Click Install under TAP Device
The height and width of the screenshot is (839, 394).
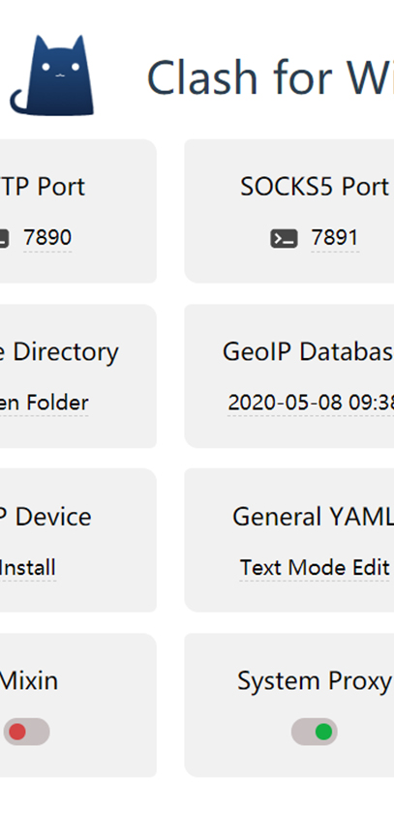28,568
